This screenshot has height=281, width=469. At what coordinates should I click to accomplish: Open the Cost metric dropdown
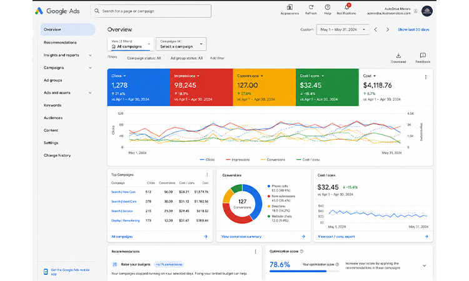(375, 76)
